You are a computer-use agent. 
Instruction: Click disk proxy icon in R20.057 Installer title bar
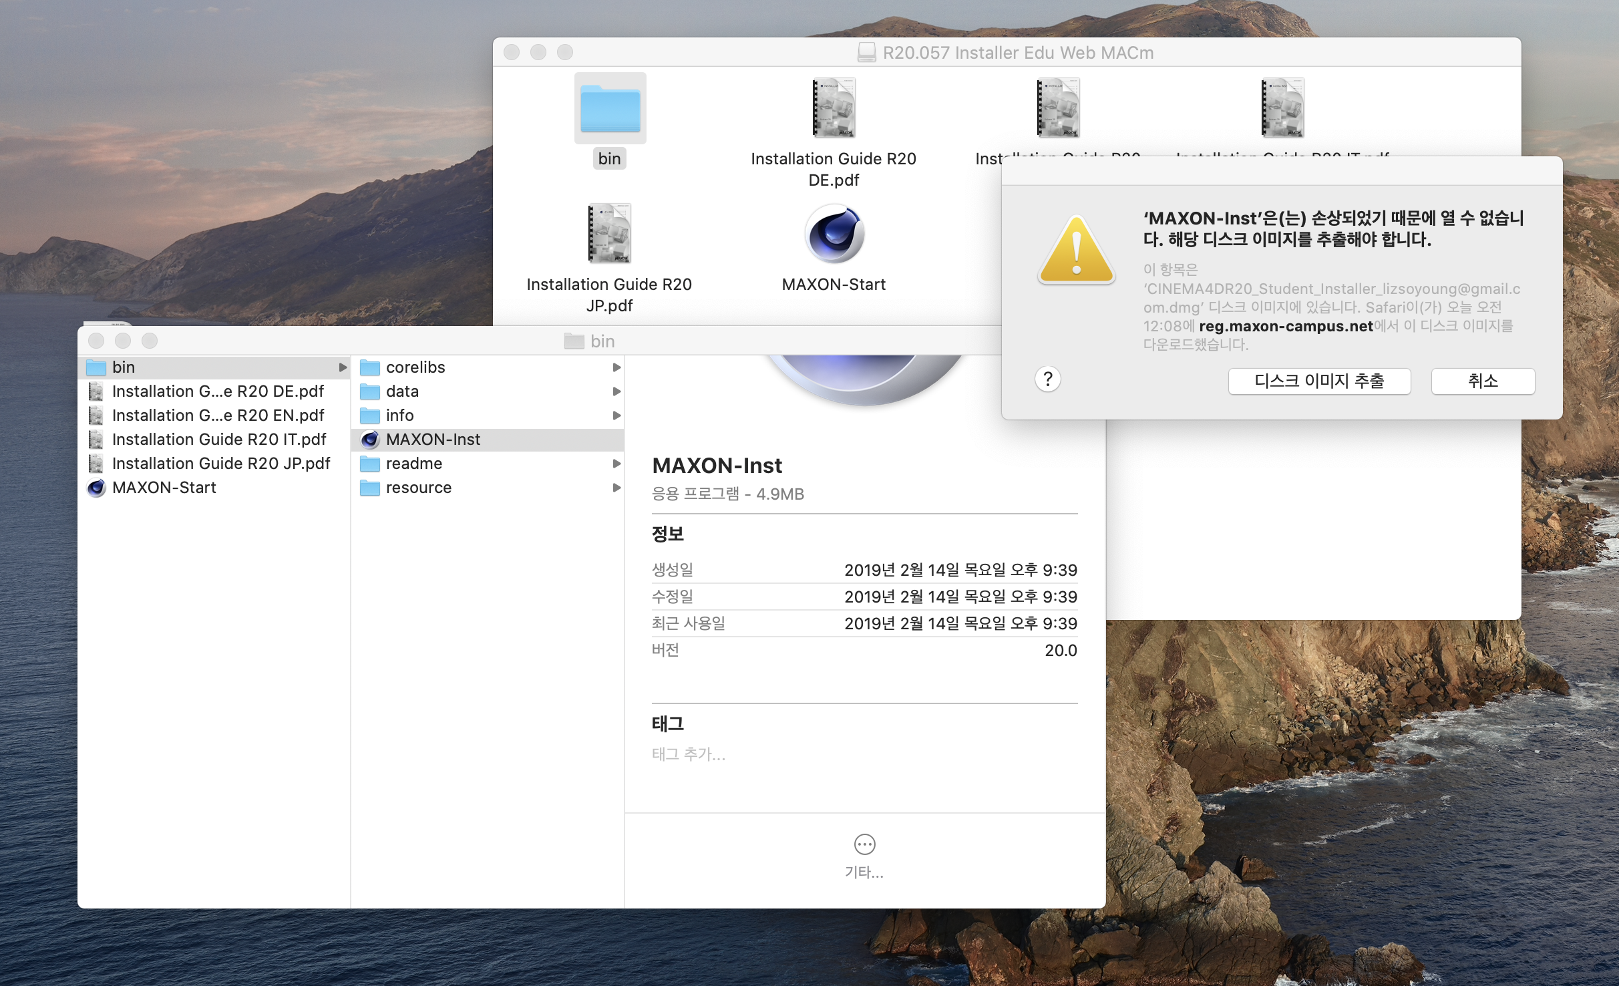click(866, 52)
